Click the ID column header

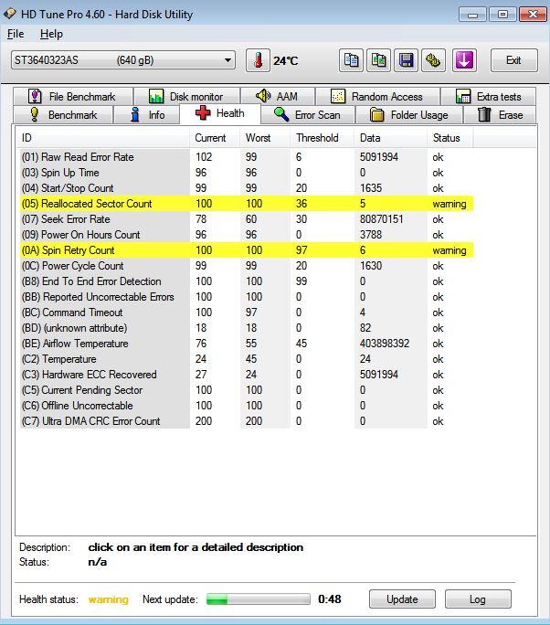click(103, 138)
